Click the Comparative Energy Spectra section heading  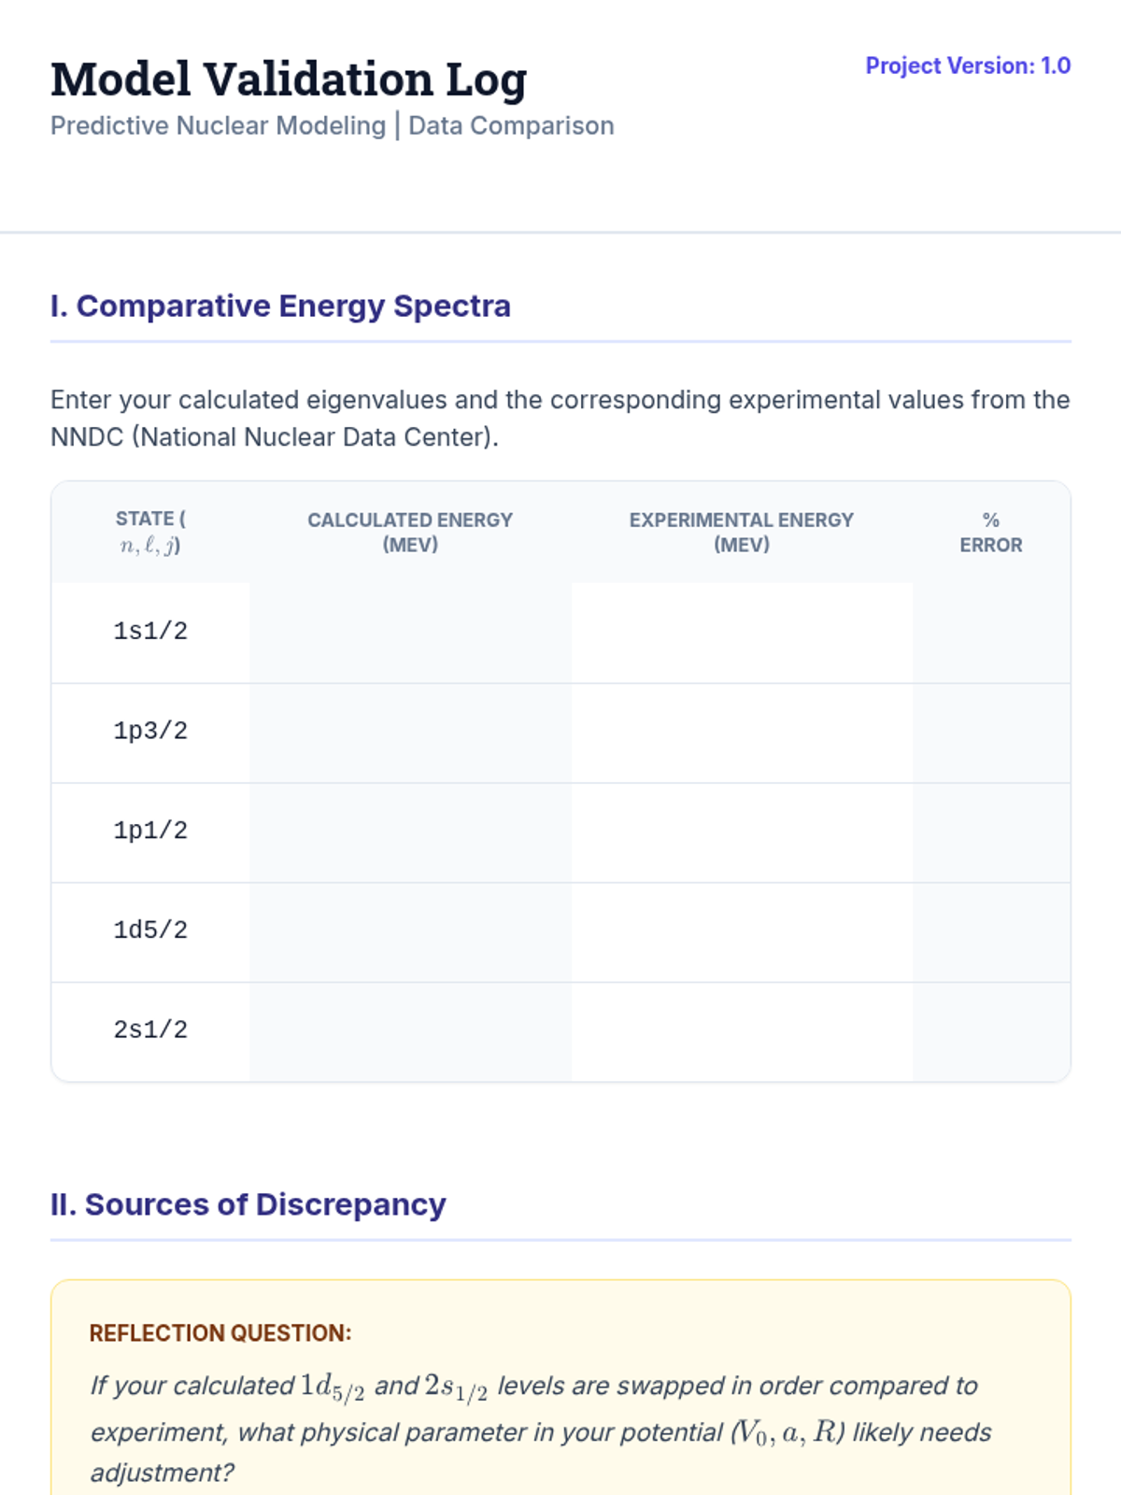point(280,306)
